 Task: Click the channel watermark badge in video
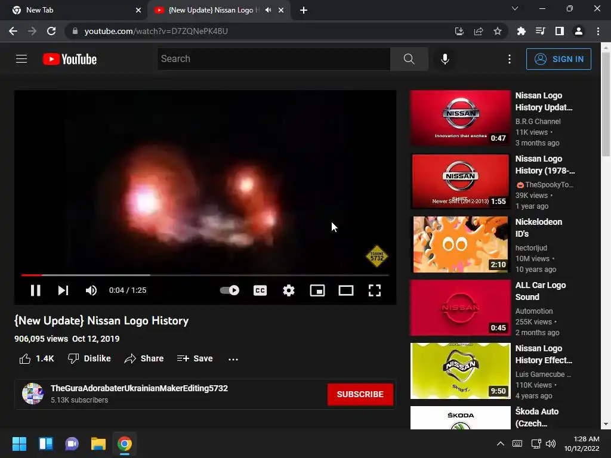click(377, 256)
